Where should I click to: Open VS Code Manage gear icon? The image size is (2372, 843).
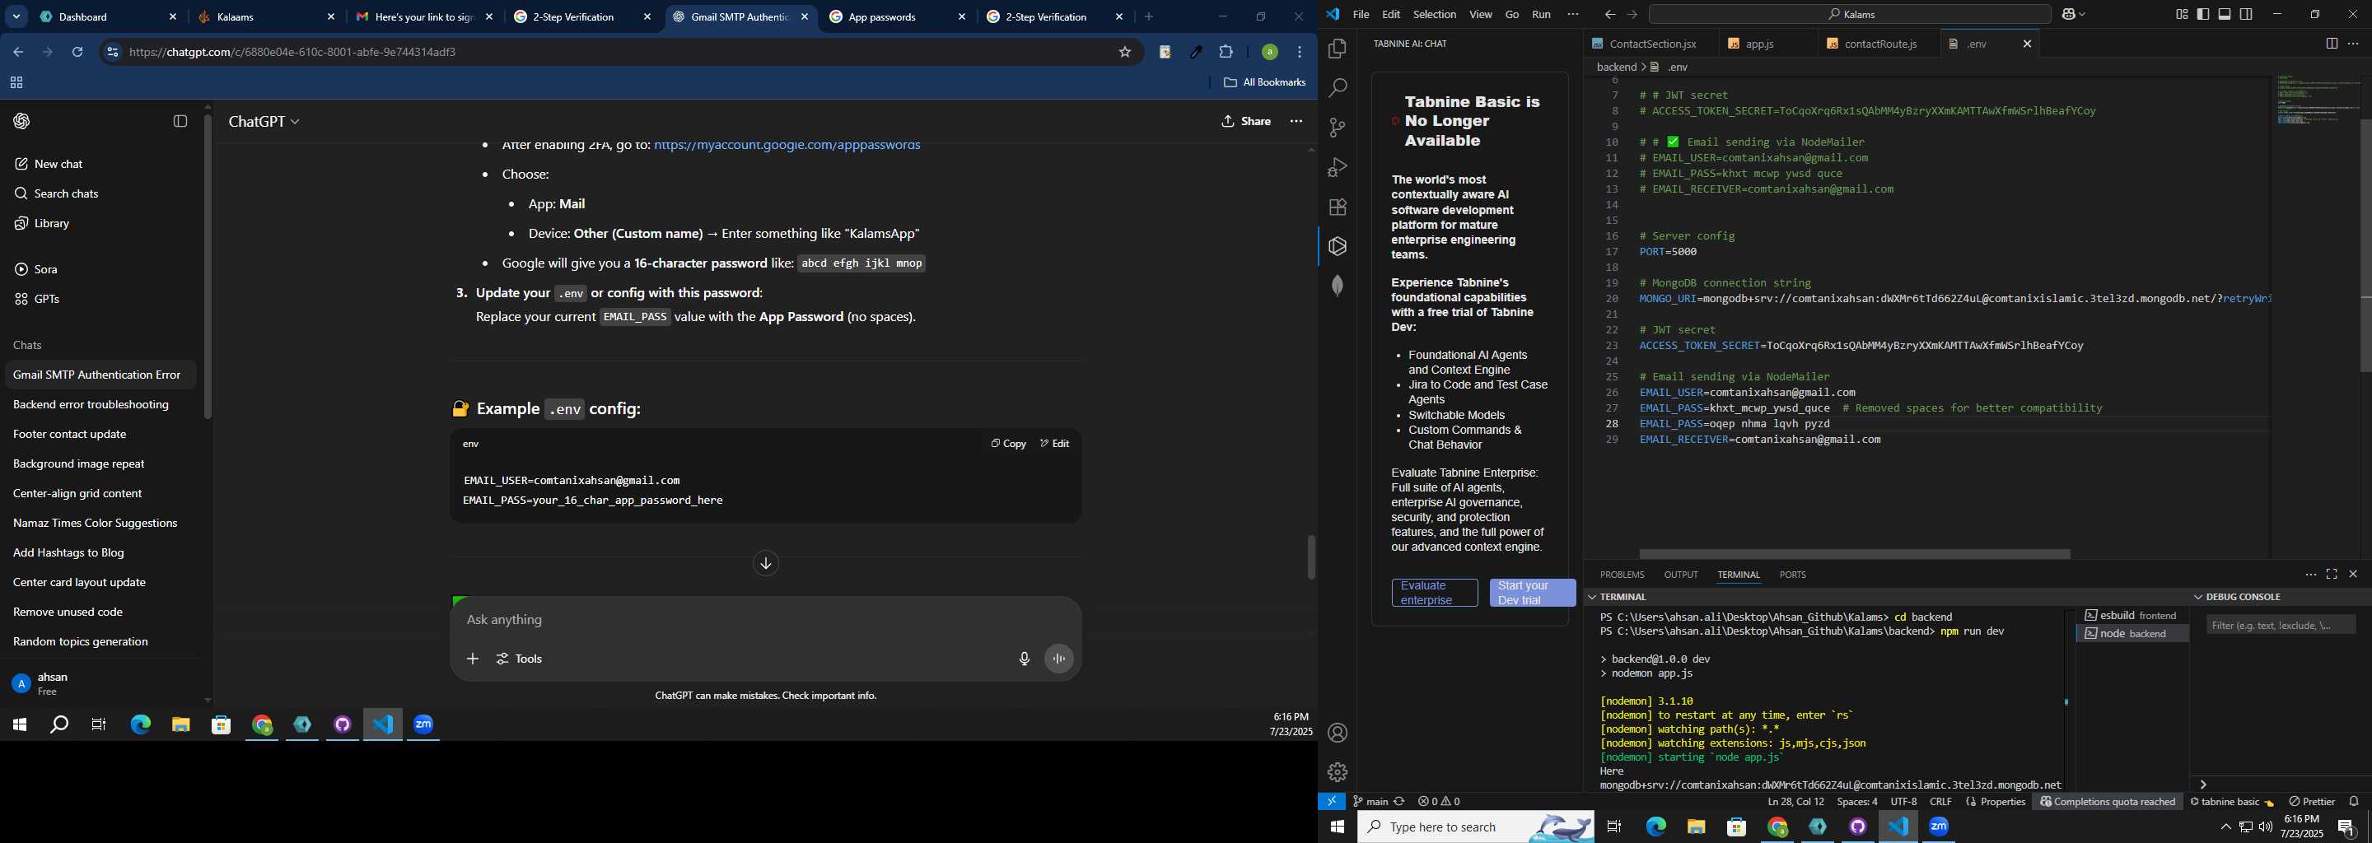point(1337,772)
